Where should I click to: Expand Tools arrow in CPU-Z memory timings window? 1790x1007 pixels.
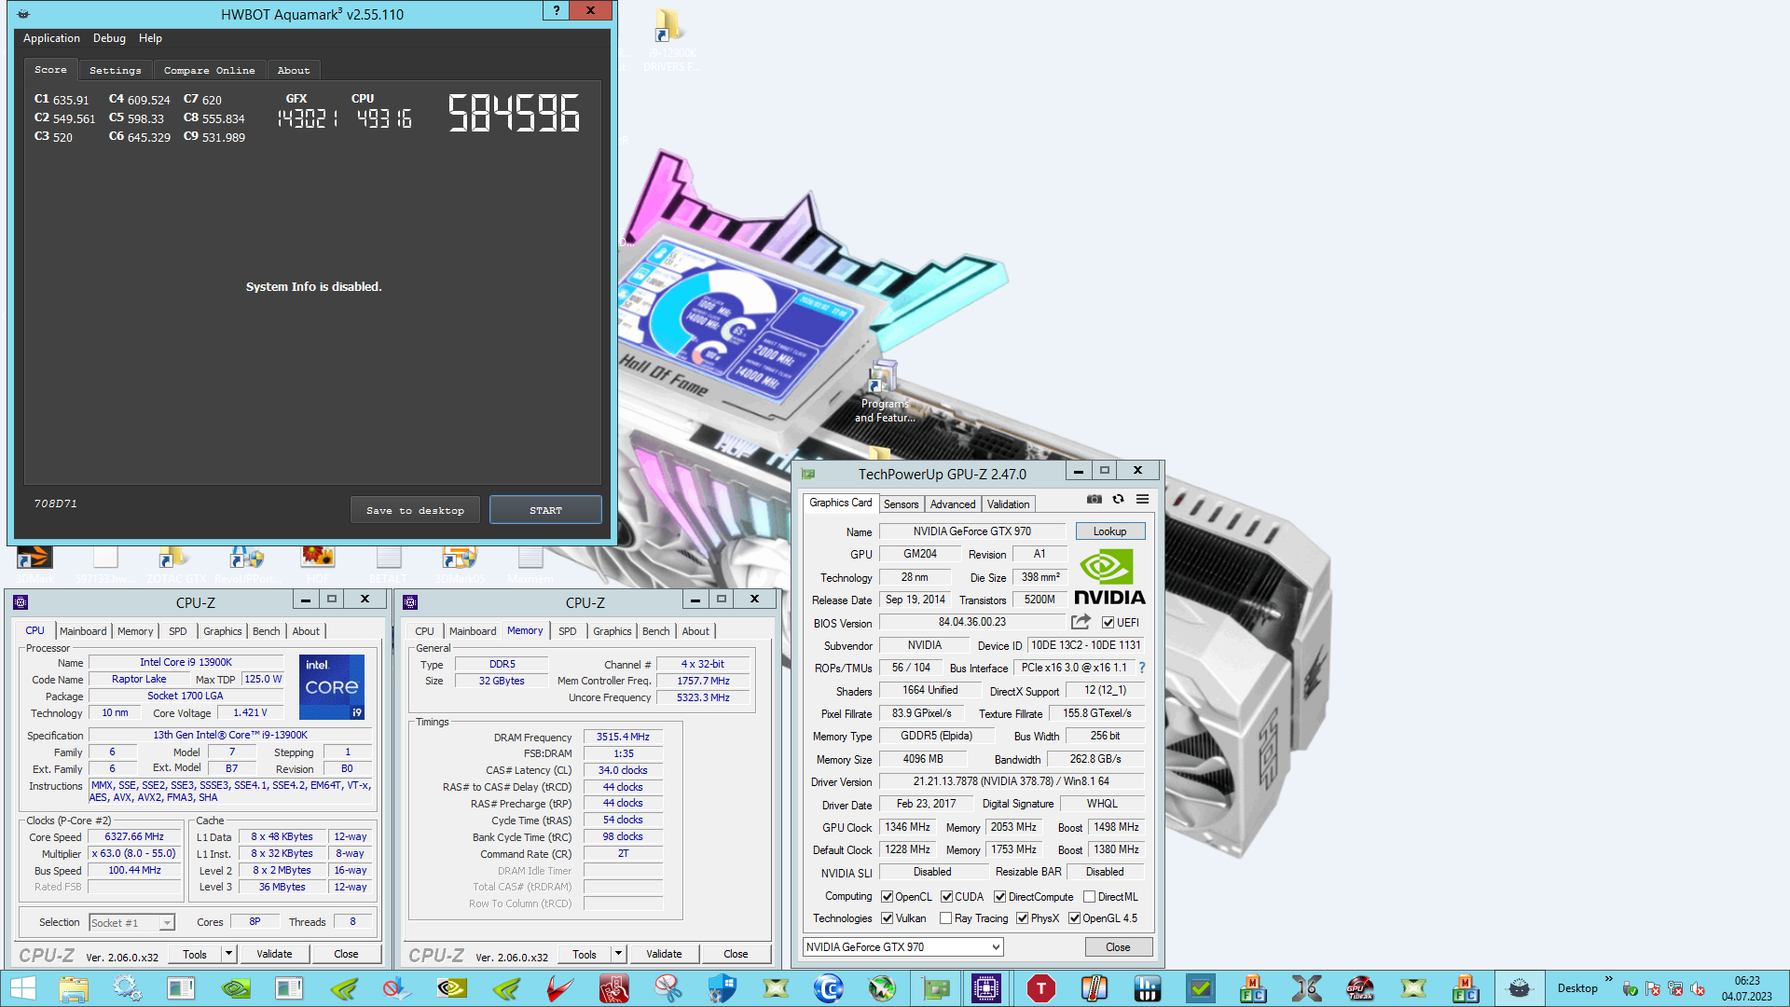(618, 954)
